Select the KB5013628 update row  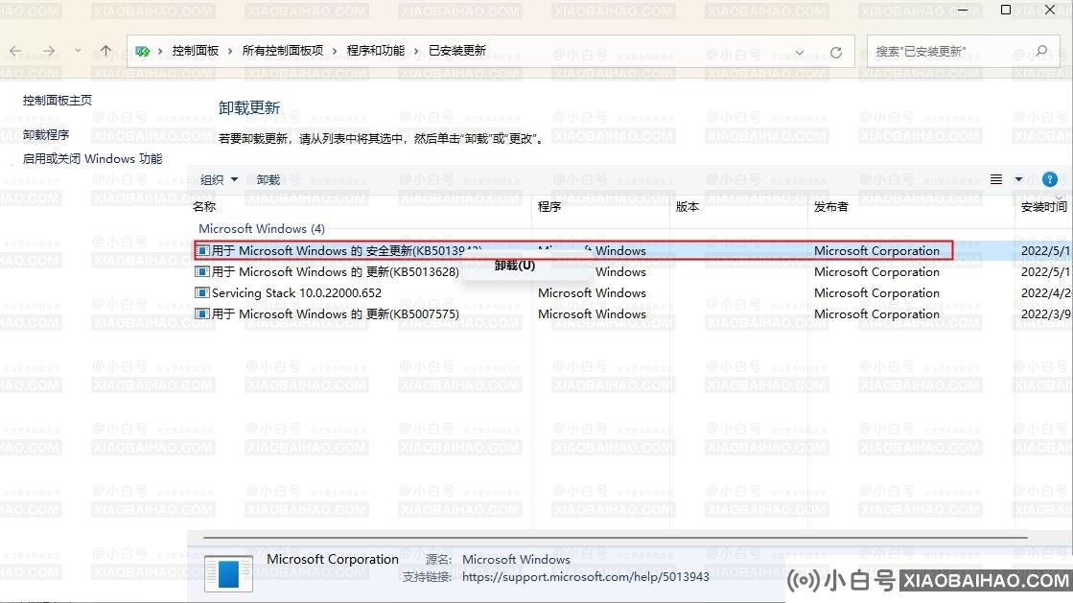(x=633, y=271)
